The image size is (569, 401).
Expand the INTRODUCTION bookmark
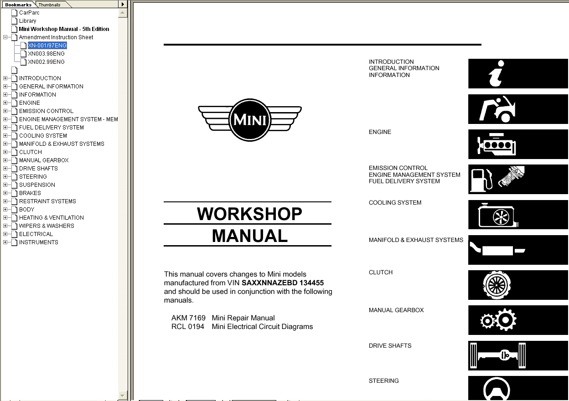click(5, 78)
